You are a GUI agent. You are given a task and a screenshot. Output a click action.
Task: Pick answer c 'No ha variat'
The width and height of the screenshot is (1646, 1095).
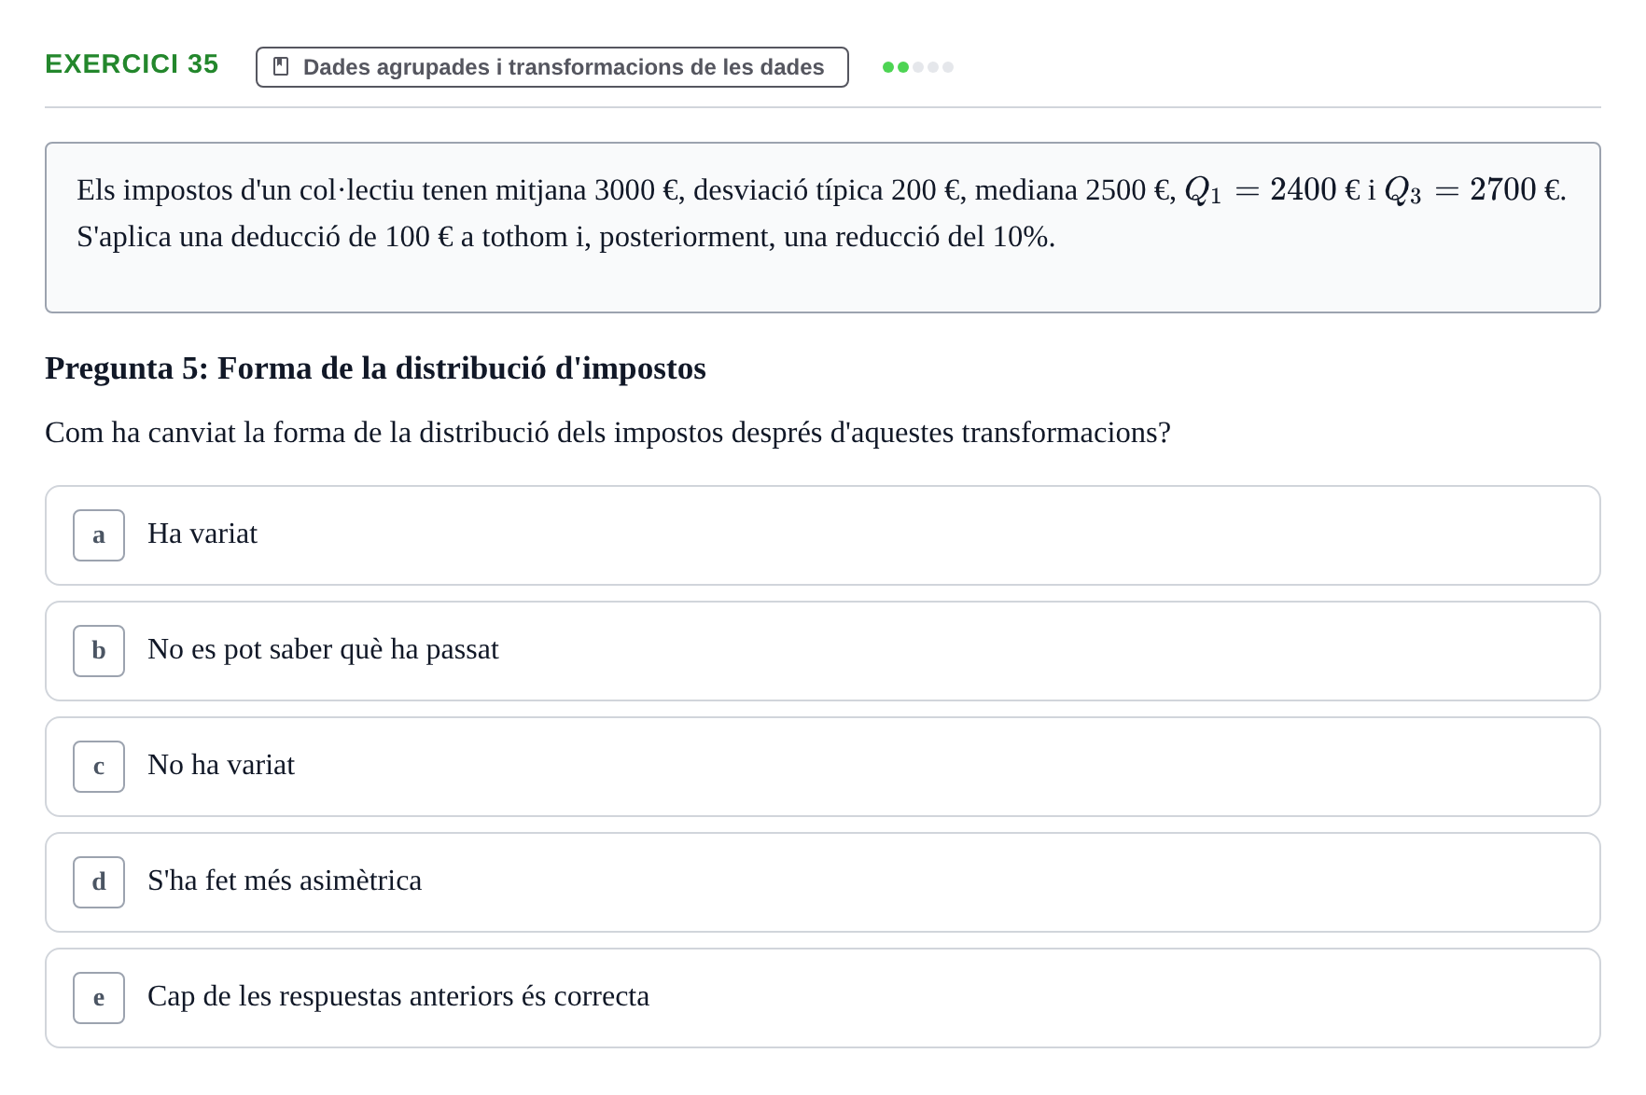pyautogui.click(x=822, y=767)
